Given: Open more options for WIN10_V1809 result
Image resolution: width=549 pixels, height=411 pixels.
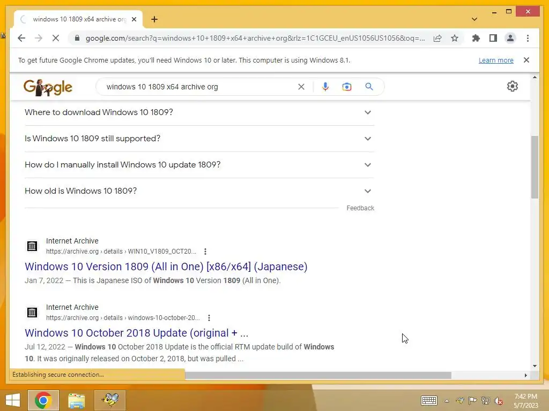Looking at the screenshot, I should [205, 252].
